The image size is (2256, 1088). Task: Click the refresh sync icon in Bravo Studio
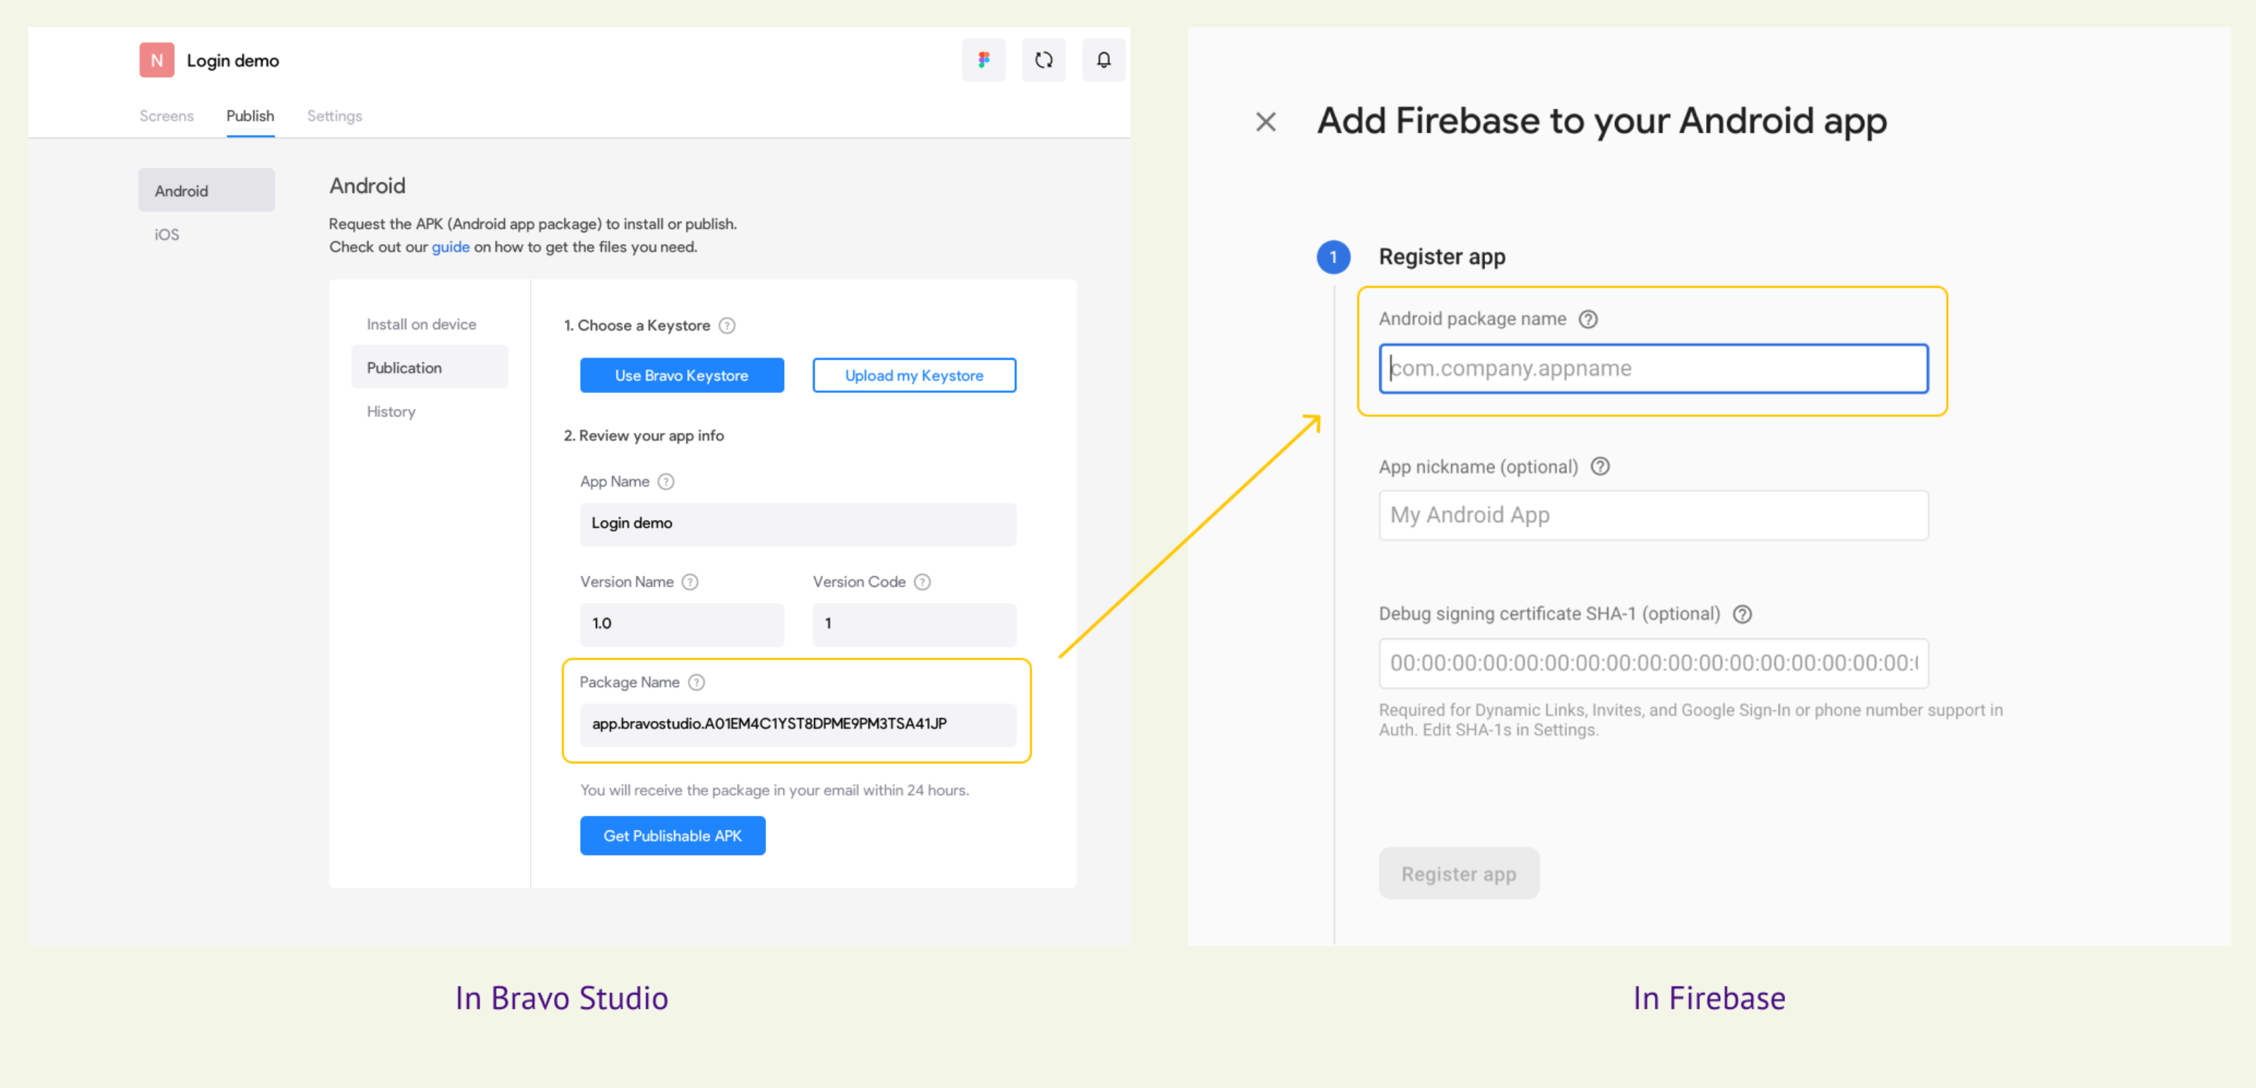pos(1043,60)
